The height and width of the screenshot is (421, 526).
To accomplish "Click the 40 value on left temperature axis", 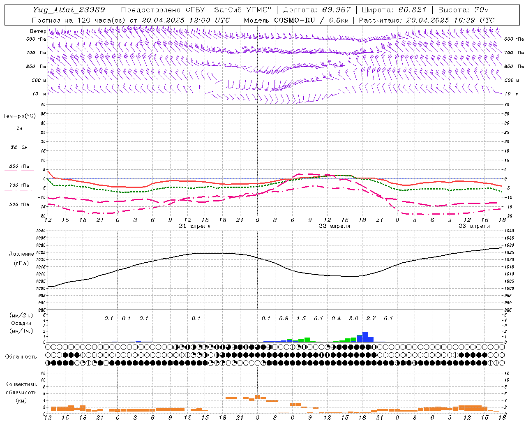I will 43,104.
